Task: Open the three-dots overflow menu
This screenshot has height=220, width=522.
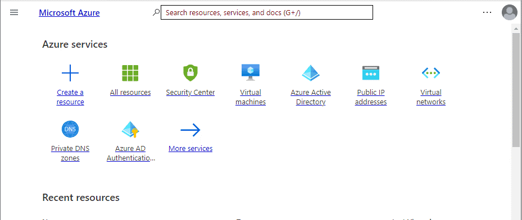Action: [x=487, y=13]
